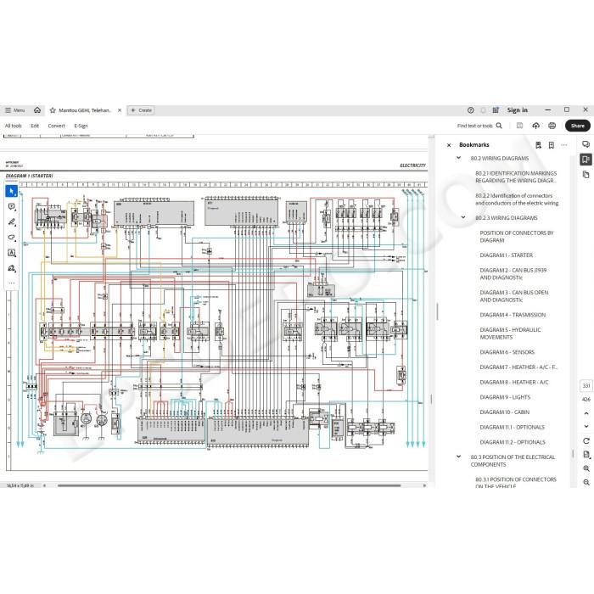The width and height of the screenshot is (594, 594).
Task: Open the E-Sign menu
Action: point(81,126)
